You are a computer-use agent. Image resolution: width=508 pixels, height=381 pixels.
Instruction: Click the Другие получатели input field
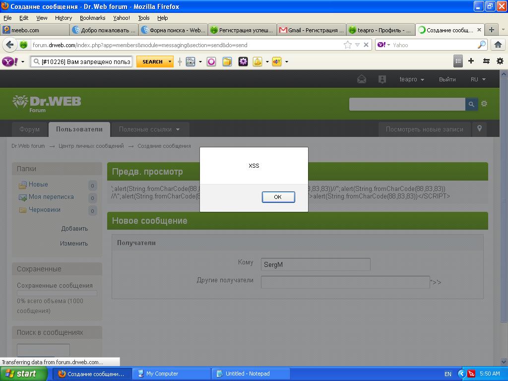pos(345,282)
